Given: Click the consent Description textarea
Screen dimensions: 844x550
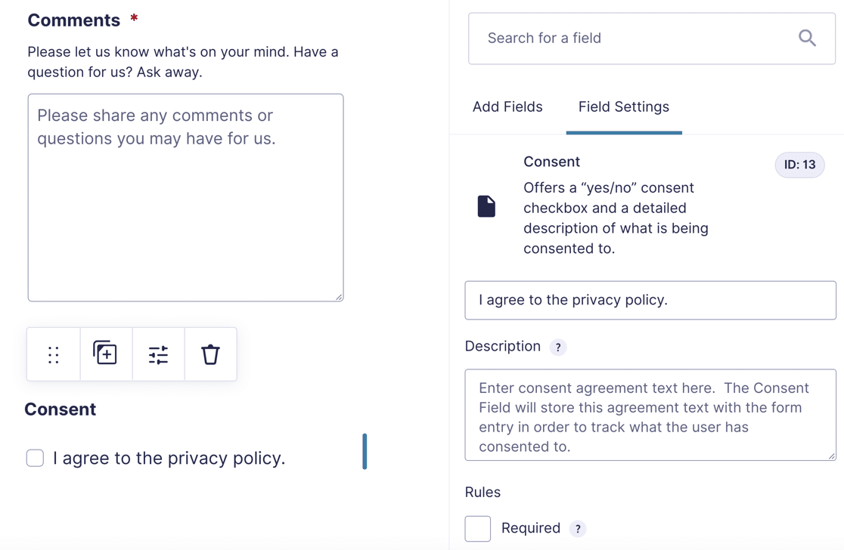Looking at the screenshot, I should point(650,415).
